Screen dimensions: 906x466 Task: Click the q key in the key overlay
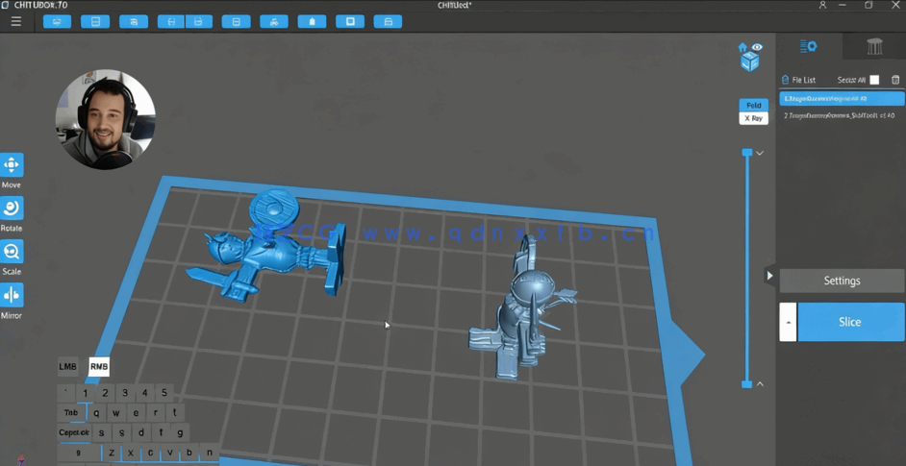[x=96, y=413]
